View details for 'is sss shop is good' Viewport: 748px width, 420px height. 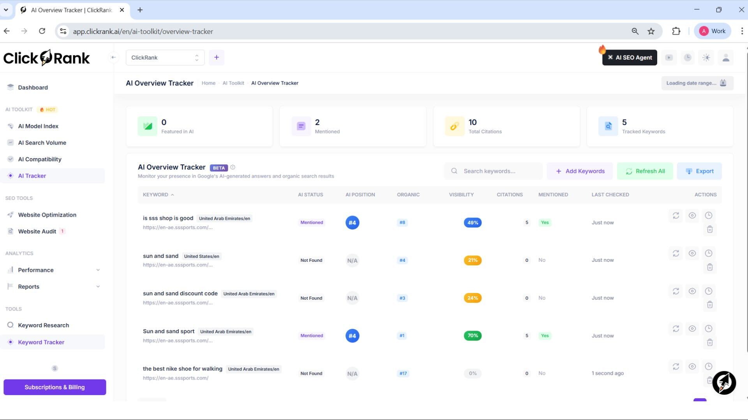tap(692, 215)
